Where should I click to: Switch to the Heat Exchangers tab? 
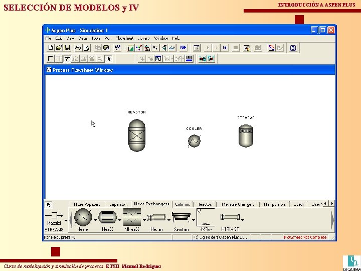tap(151, 204)
